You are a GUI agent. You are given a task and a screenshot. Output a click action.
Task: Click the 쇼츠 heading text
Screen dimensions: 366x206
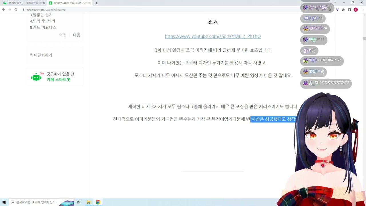213,22
